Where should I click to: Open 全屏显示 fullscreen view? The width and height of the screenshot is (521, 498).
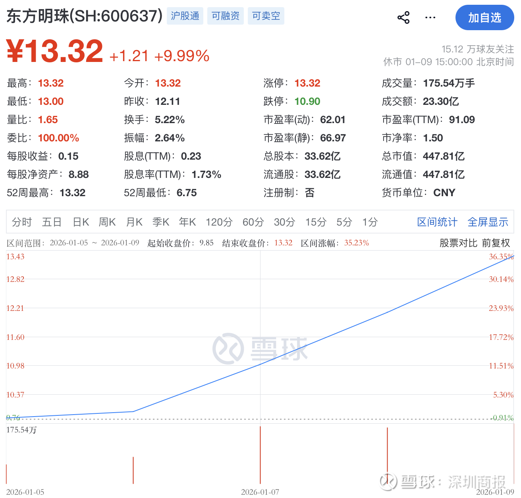[x=488, y=222]
